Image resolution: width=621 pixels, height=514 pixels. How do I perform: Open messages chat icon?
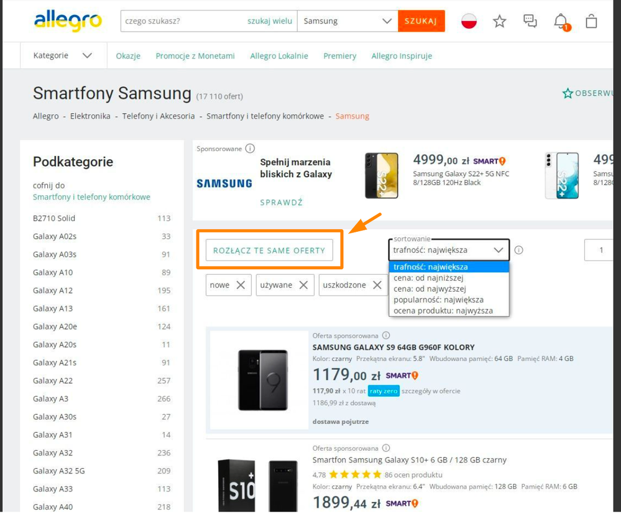[530, 21]
